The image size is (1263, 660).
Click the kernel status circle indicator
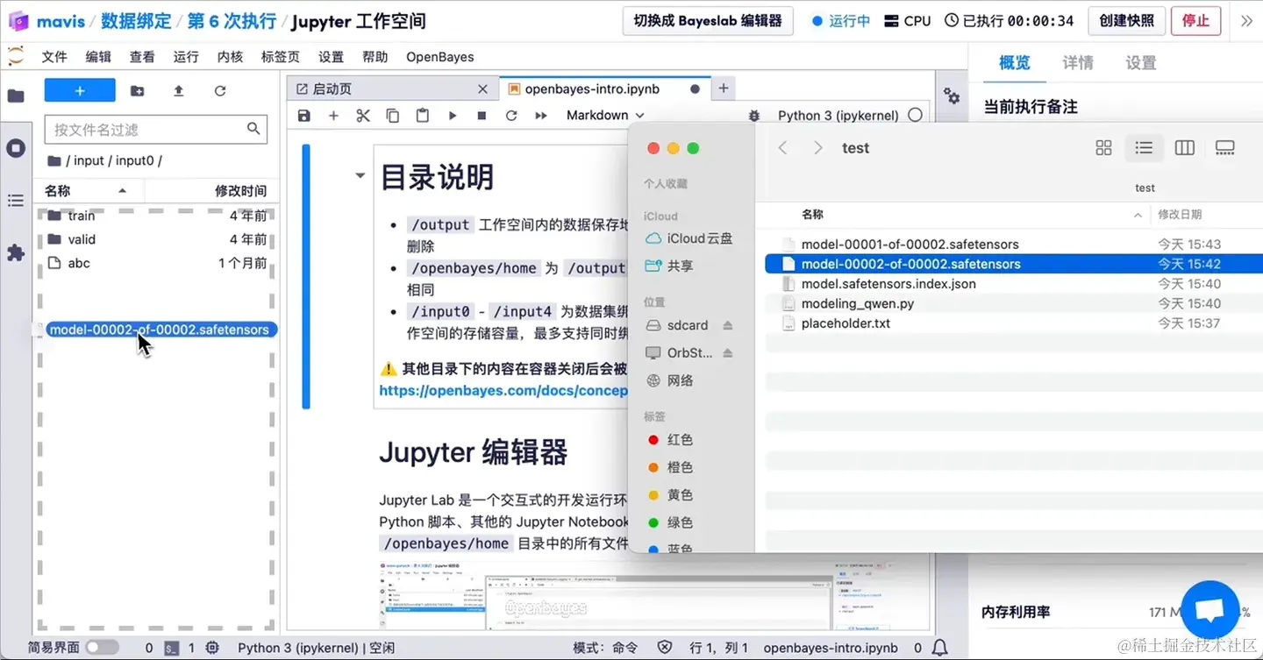point(916,115)
